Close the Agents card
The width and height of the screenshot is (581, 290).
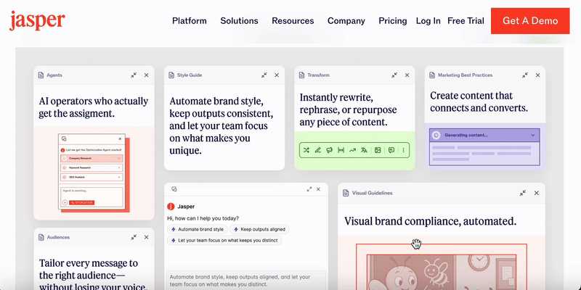(147, 75)
